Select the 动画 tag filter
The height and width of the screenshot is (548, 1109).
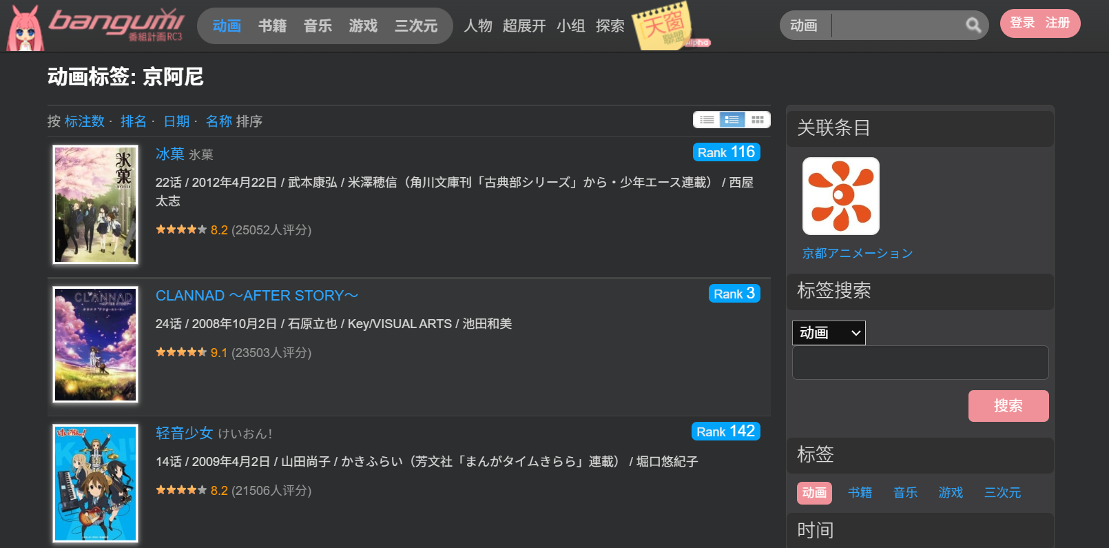click(x=814, y=493)
